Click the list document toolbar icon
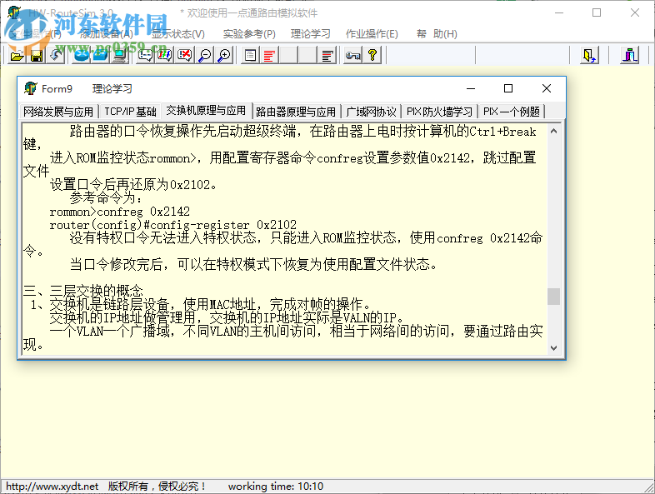Screen dimensions: 655x494 250,55
